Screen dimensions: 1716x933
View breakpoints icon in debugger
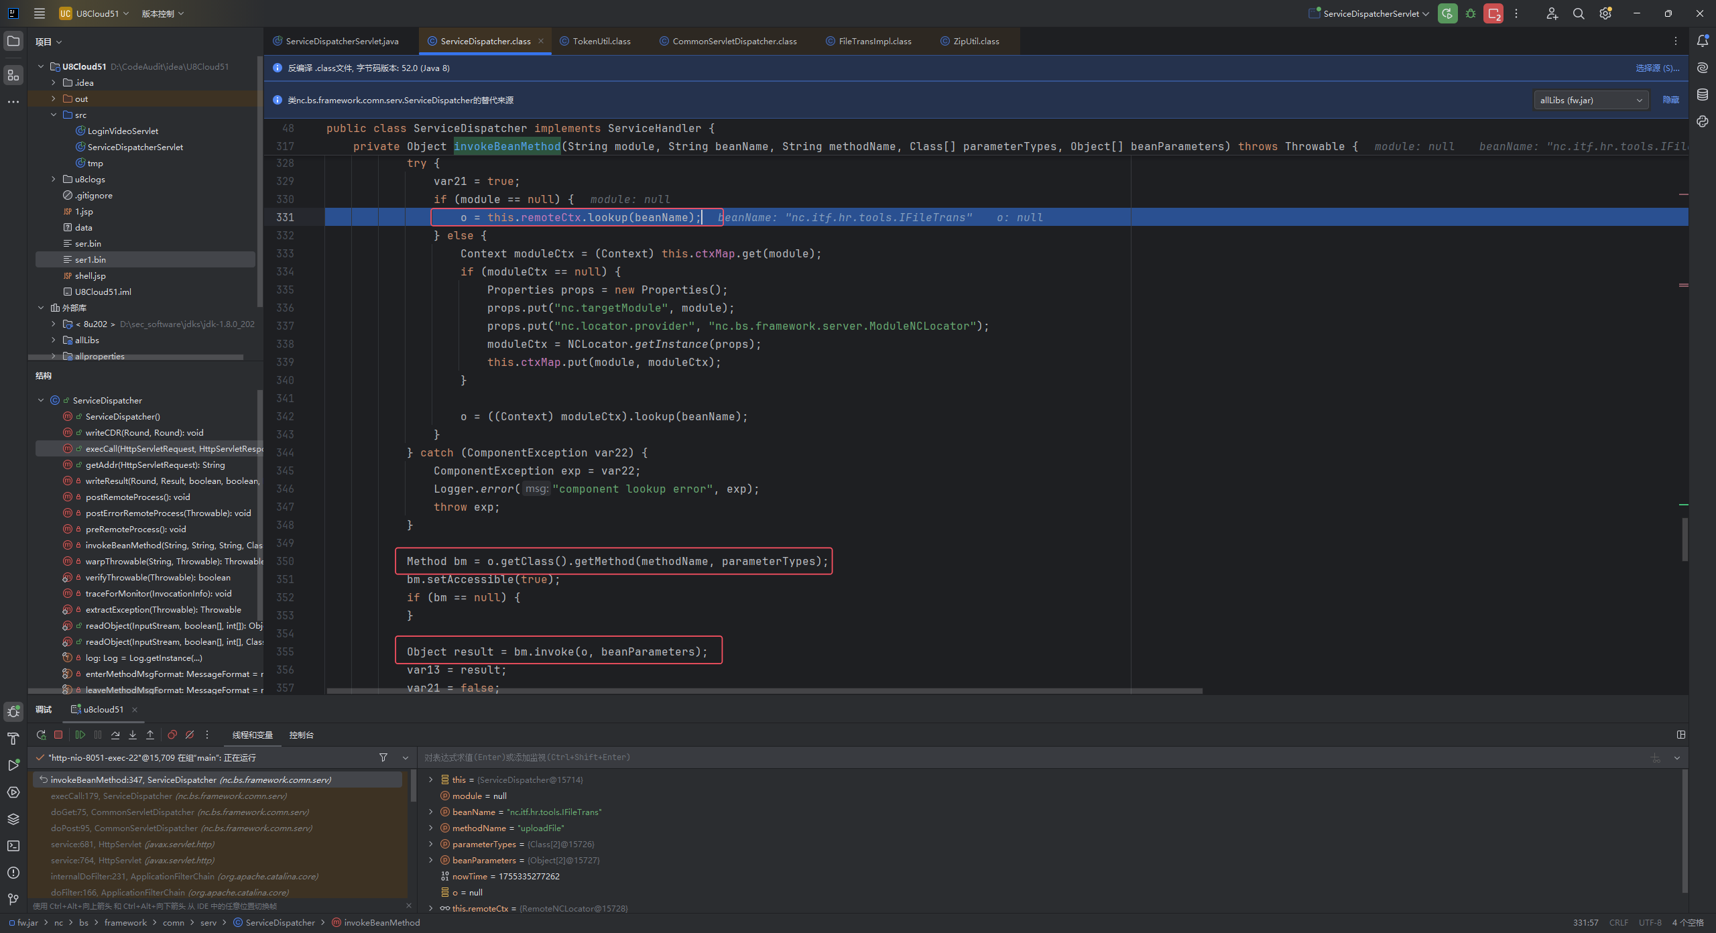point(172,735)
